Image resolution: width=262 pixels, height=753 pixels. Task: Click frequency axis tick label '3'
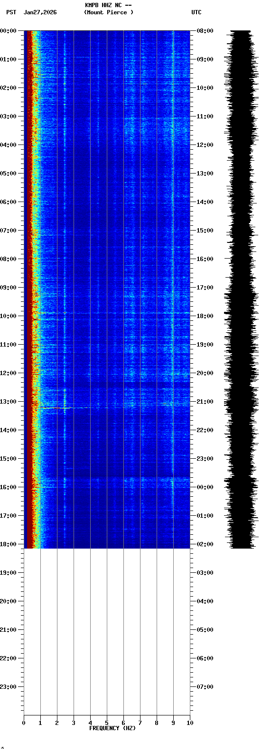[74, 723]
